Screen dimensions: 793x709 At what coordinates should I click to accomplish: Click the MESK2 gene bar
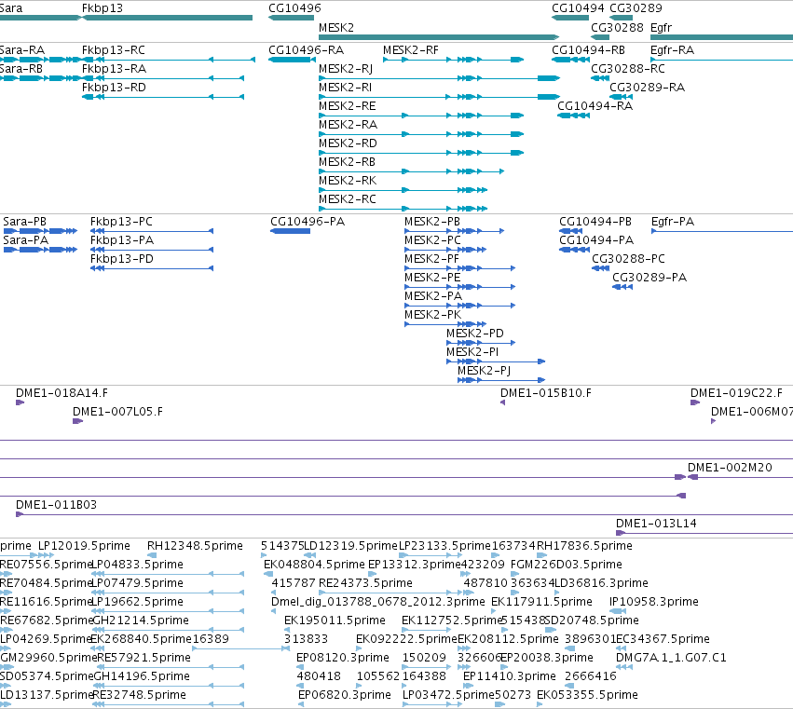click(x=439, y=37)
